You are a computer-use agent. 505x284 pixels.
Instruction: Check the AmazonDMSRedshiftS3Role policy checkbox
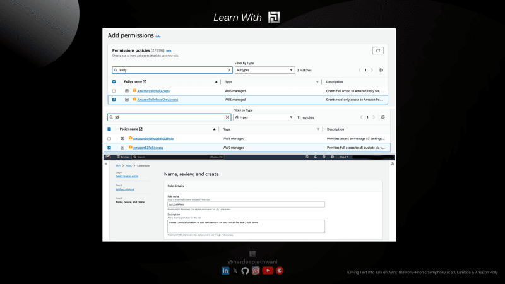tap(109, 139)
